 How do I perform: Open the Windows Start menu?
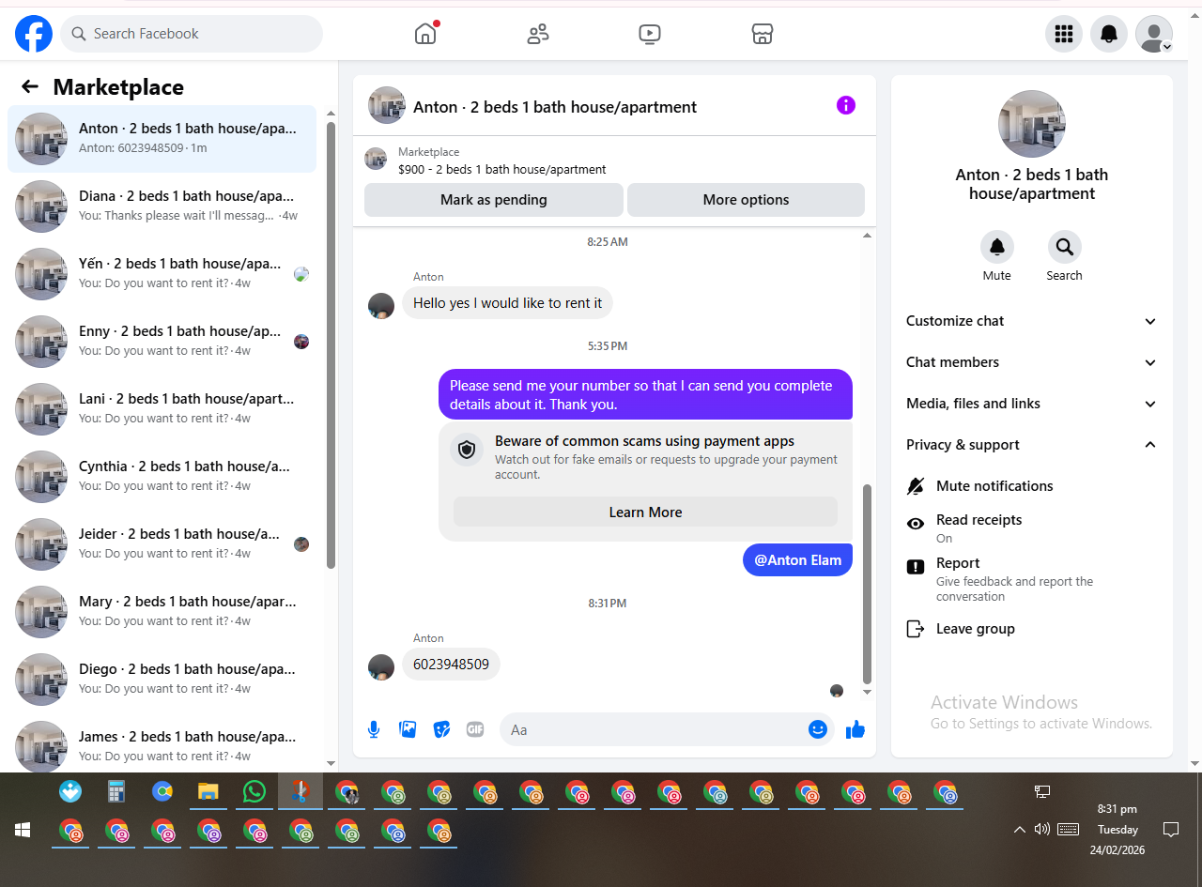point(23,830)
